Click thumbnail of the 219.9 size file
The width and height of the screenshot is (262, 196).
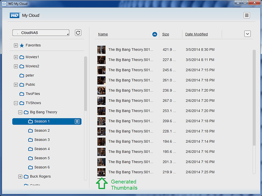[x=101, y=172]
